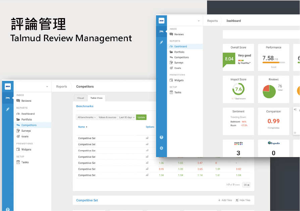The image size is (300, 211).
Task: Click the Reviews pie chart
Action: pyautogui.click(x=269, y=92)
